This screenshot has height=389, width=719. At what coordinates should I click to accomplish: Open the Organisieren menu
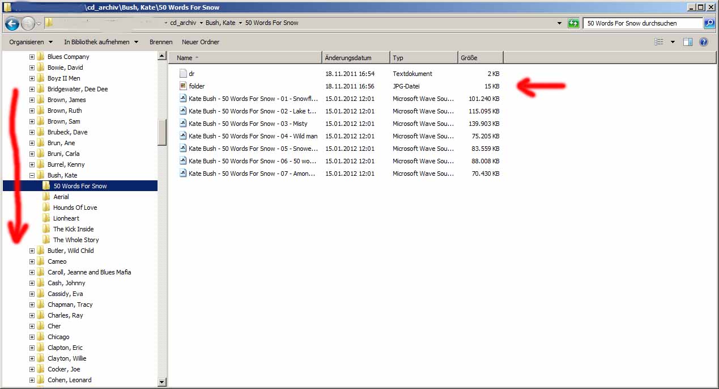(x=31, y=42)
